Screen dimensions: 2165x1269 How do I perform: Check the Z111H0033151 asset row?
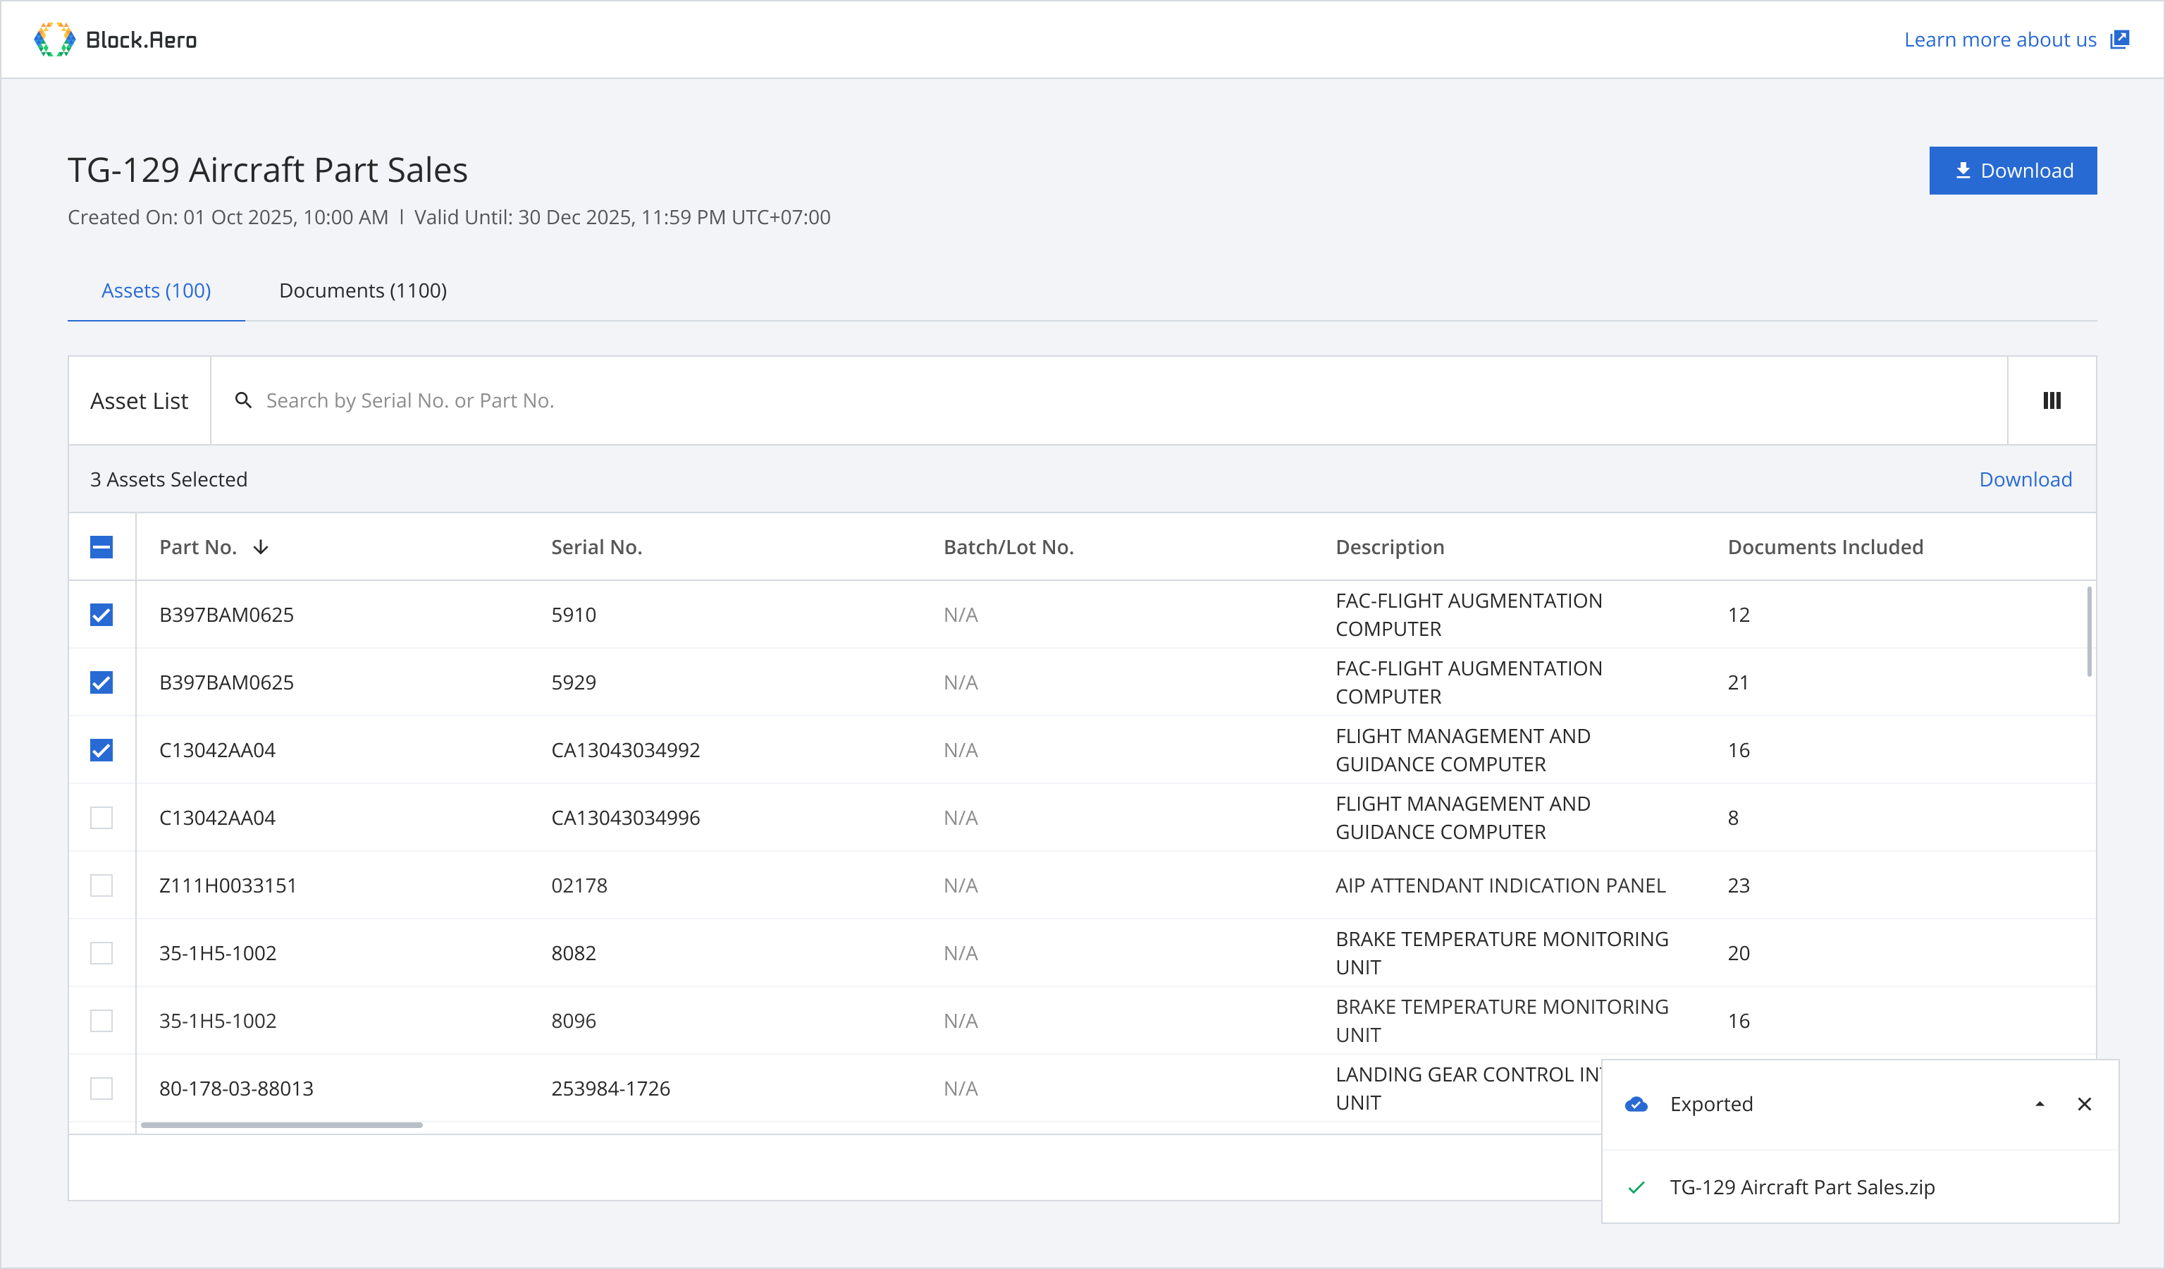coord(101,885)
